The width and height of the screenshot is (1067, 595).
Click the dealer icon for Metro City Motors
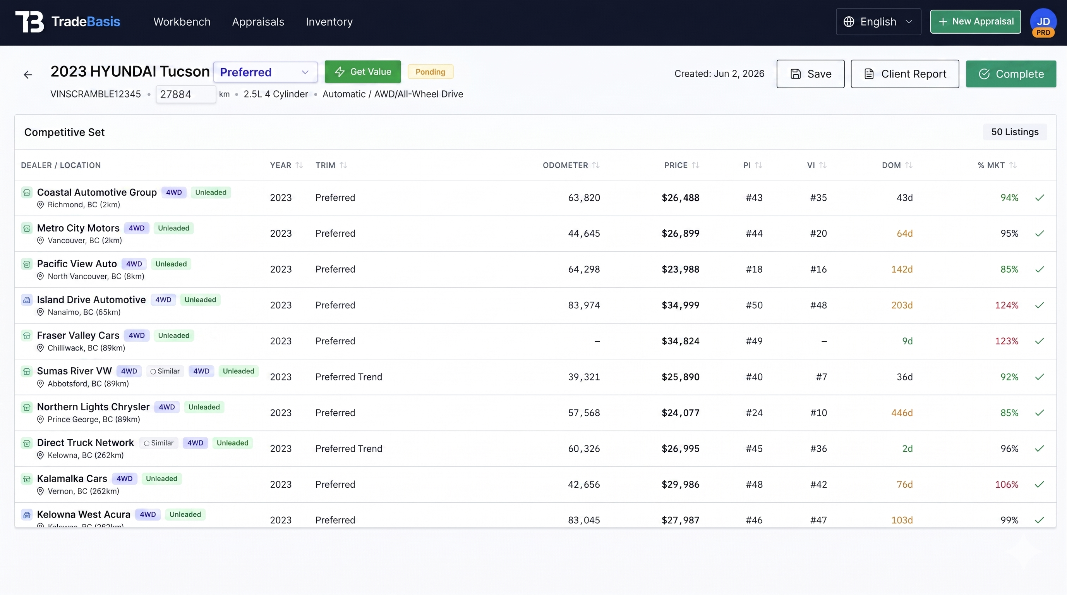point(27,228)
